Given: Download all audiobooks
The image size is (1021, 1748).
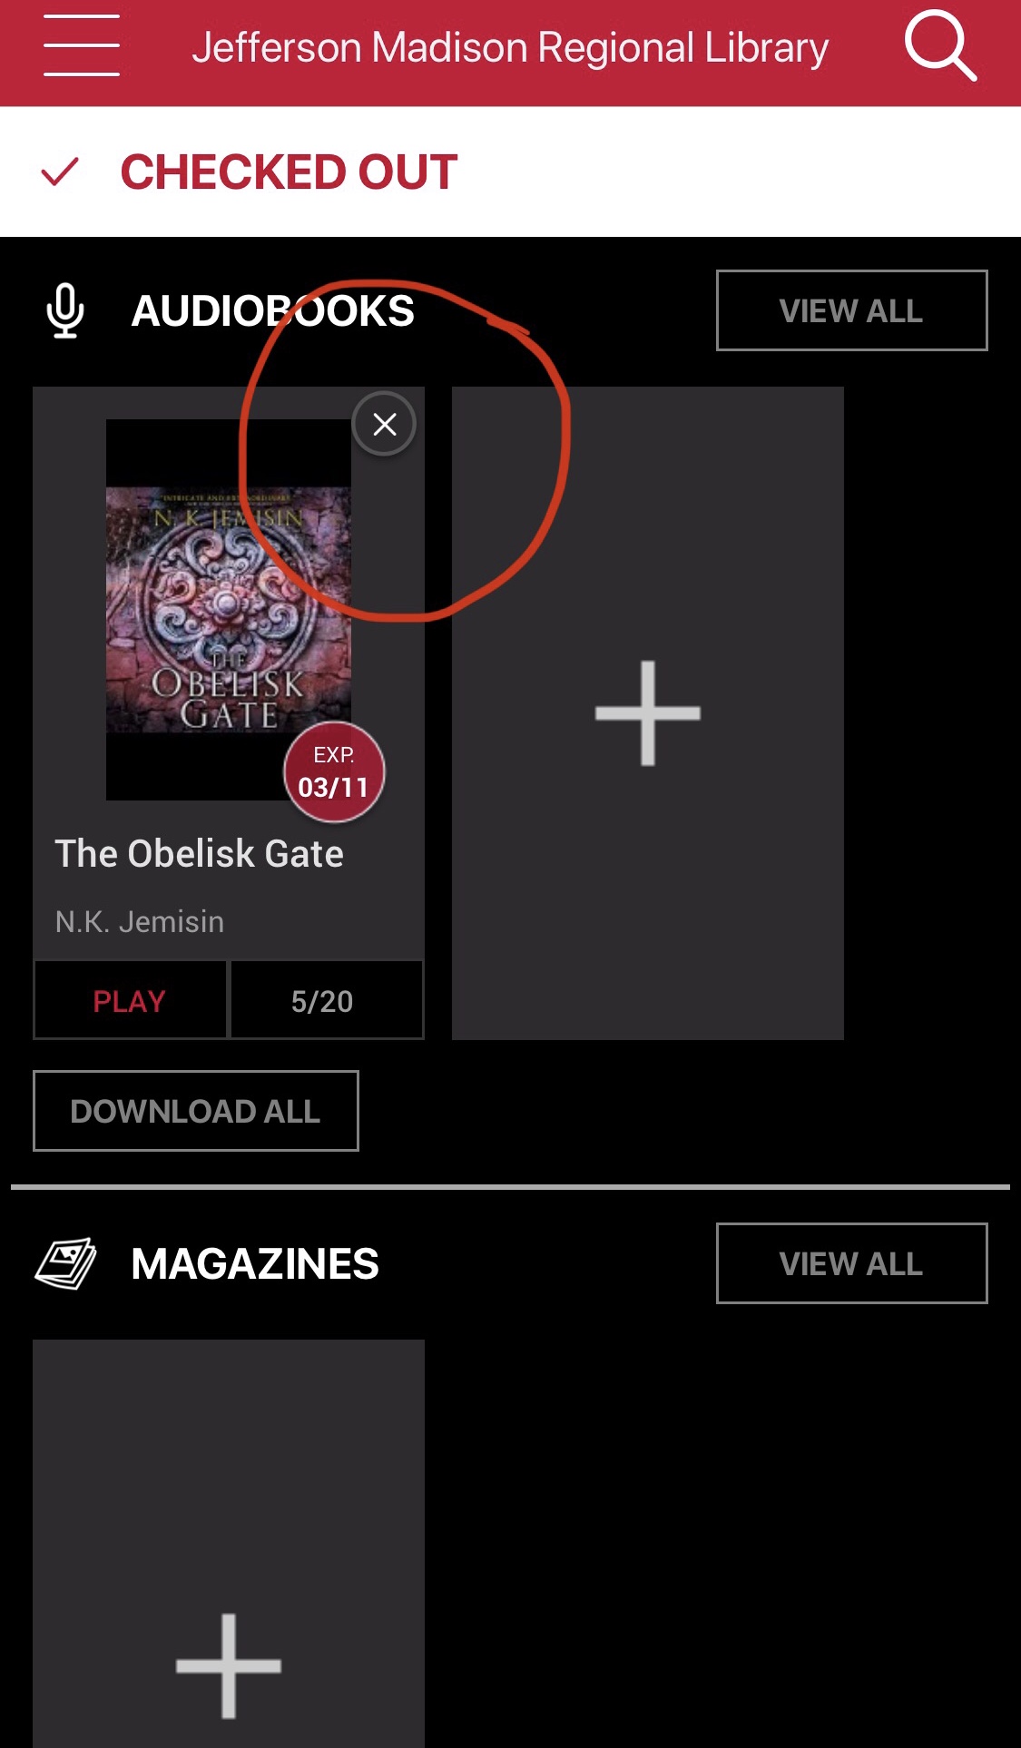Looking at the screenshot, I should point(196,1111).
